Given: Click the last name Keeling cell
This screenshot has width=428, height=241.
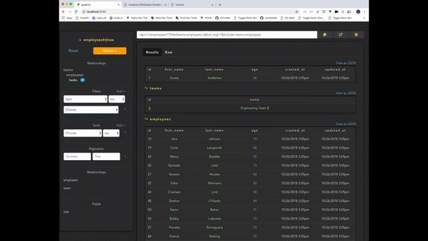Looking at the screenshot, I should tap(214, 236).
